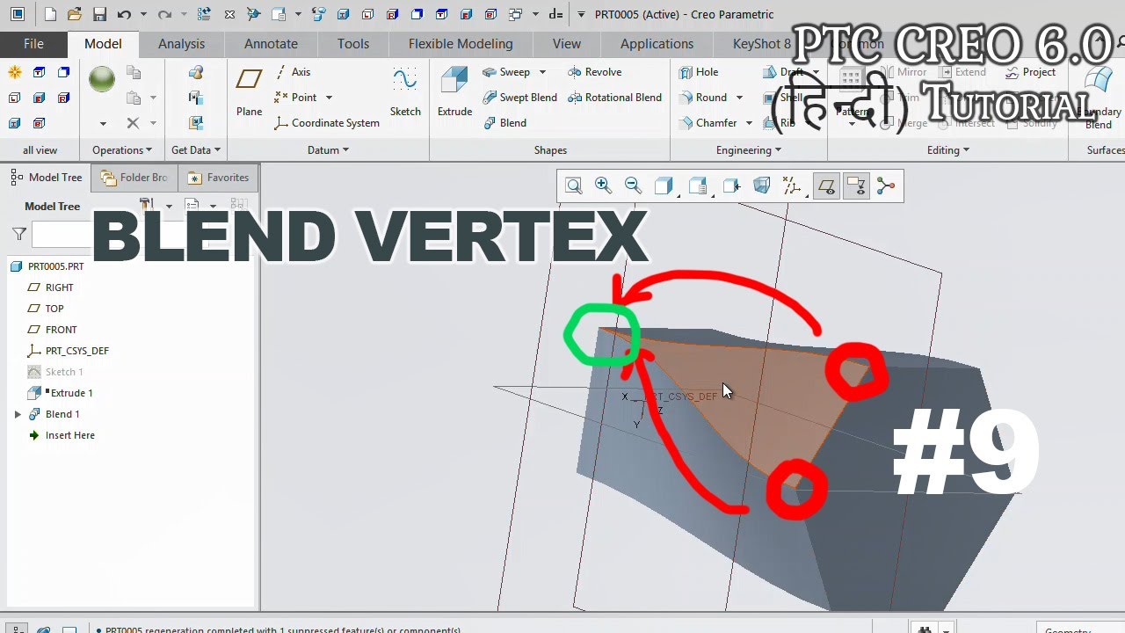Expand the Datum group dropdown
Image resolution: width=1125 pixels, height=633 pixels.
click(x=328, y=150)
